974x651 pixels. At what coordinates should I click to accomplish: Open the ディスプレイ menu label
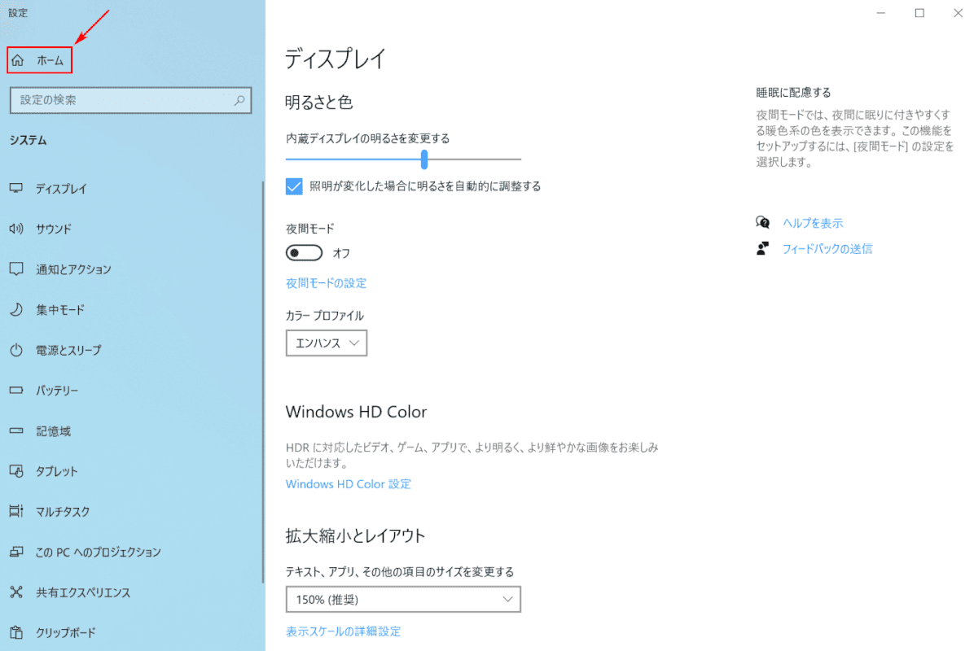[61, 189]
